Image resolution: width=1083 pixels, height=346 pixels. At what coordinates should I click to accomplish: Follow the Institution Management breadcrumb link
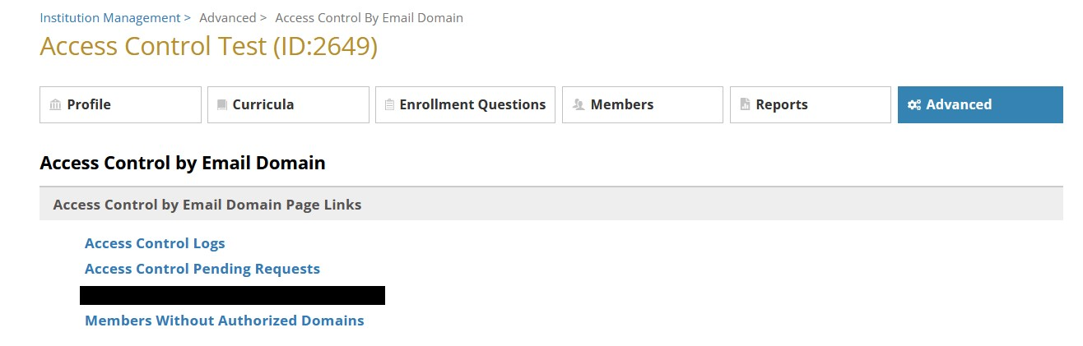click(x=110, y=17)
